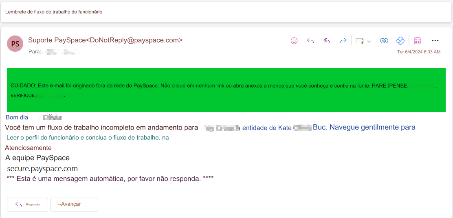Click the Responder button at the bottom
453x218 pixels.
(x=28, y=205)
